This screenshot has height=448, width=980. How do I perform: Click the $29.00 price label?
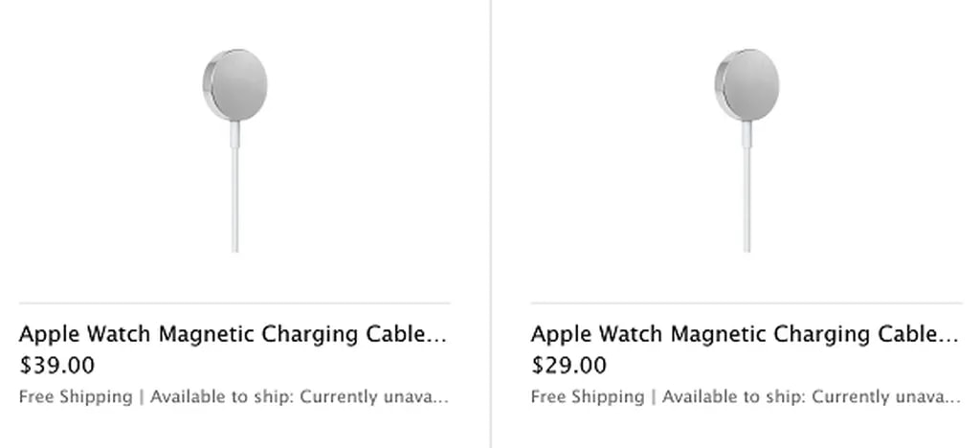[x=568, y=365]
